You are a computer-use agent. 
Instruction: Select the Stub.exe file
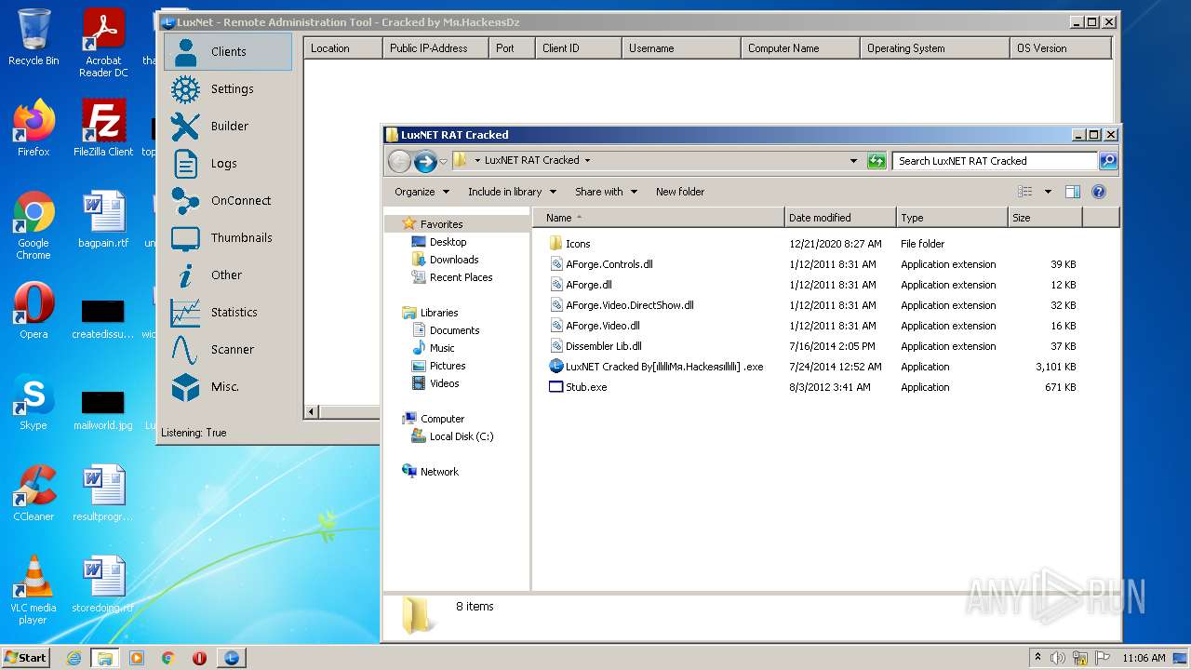[x=578, y=387]
